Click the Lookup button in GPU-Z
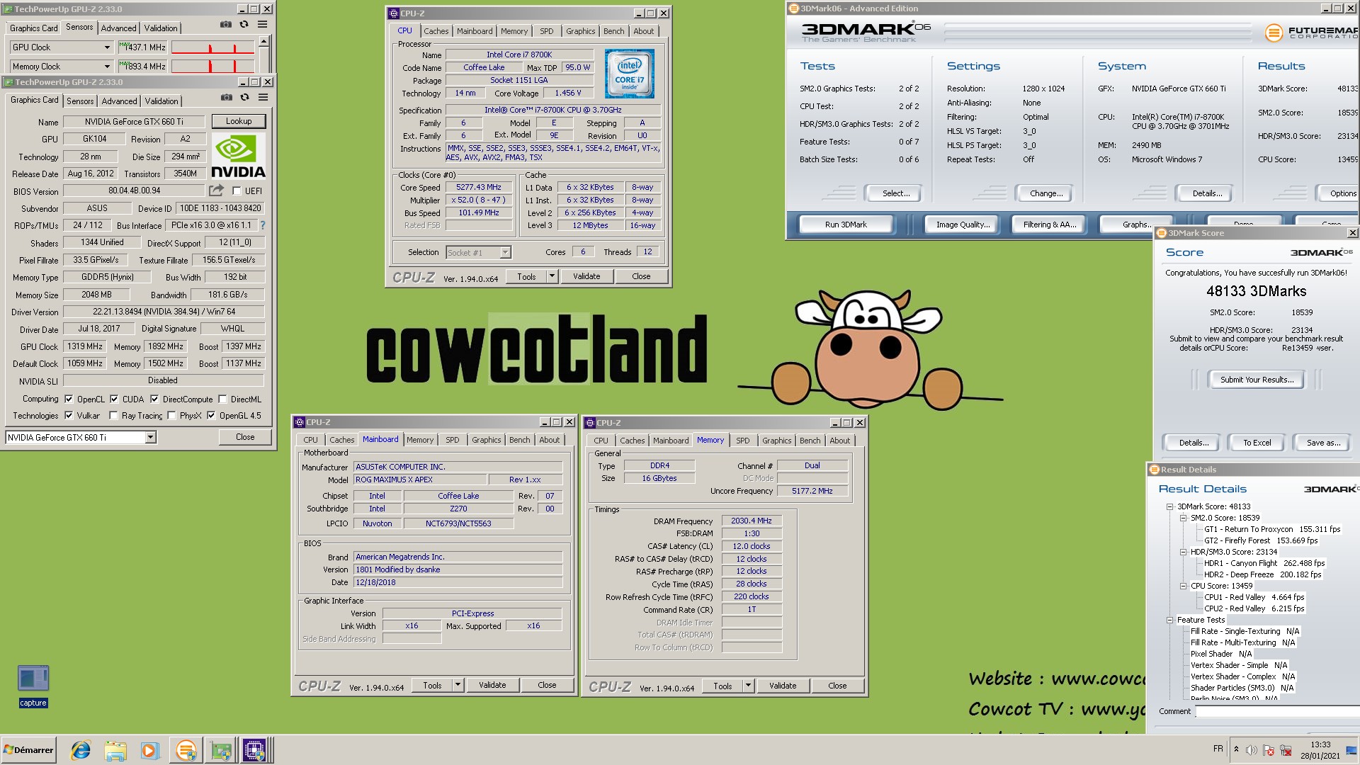The width and height of the screenshot is (1360, 765). pos(239,121)
